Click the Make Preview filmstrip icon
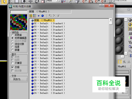Screen dimensions: 132x99 click(130, 42)
